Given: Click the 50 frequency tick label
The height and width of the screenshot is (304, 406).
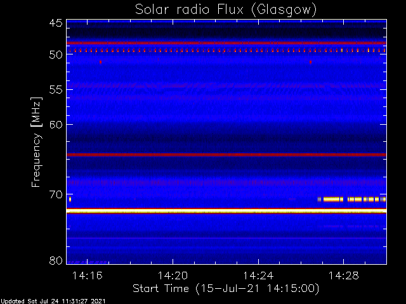Looking at the screenshot, I should [x=56, y=54].
